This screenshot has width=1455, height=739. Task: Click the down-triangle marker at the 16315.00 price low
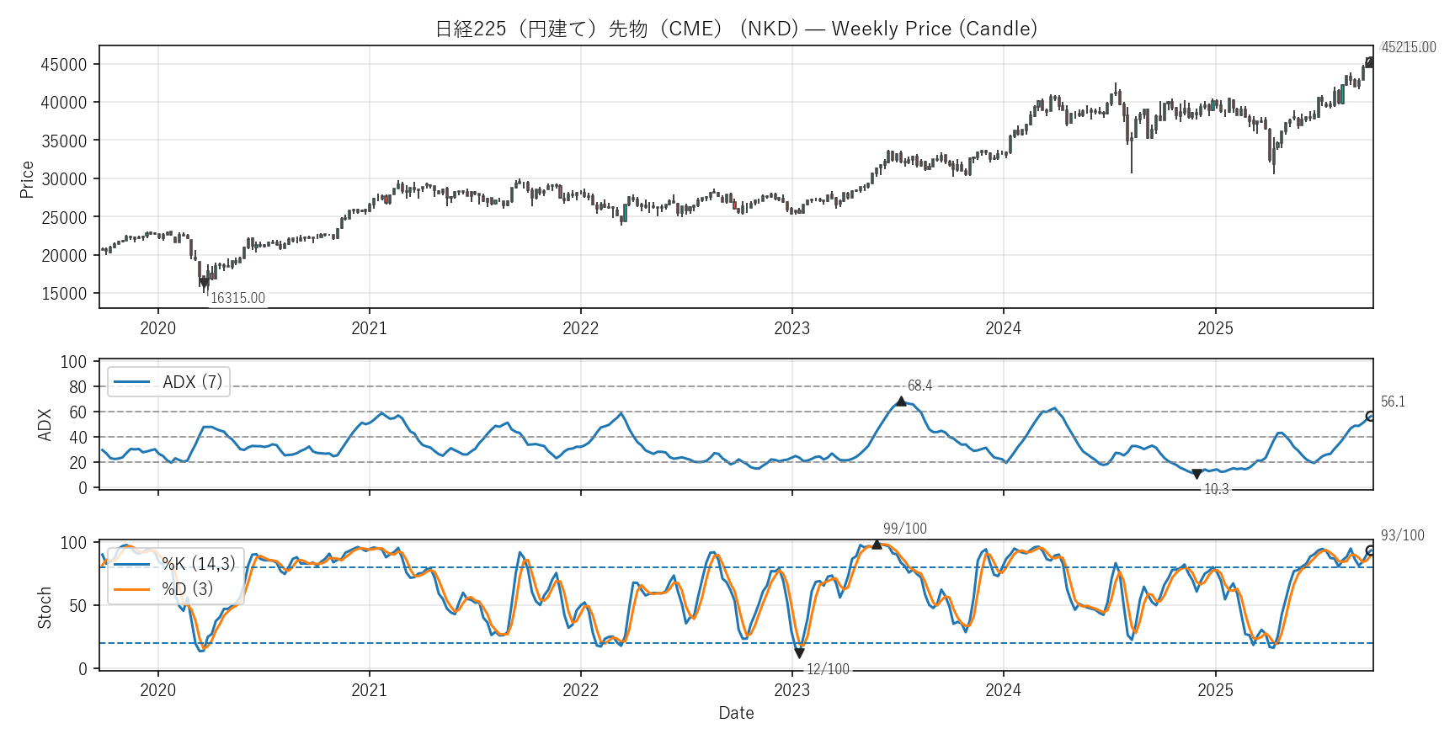204,284
